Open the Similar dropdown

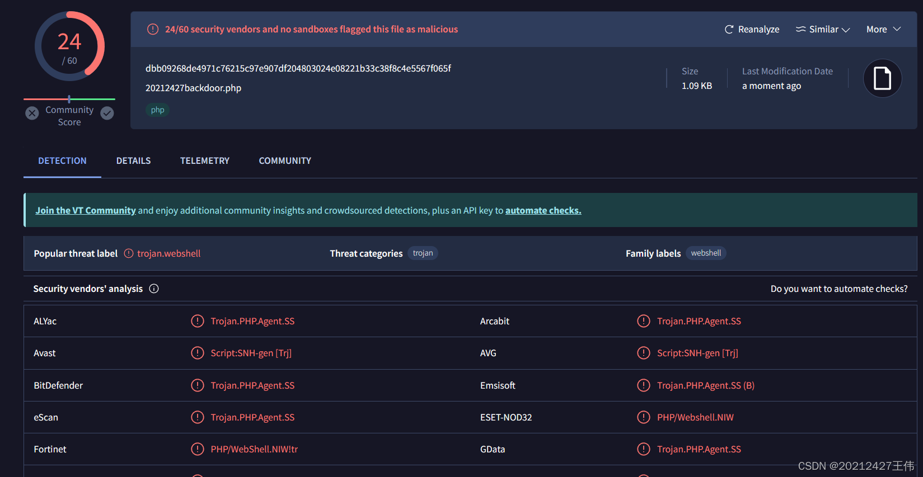coord(823,29)
